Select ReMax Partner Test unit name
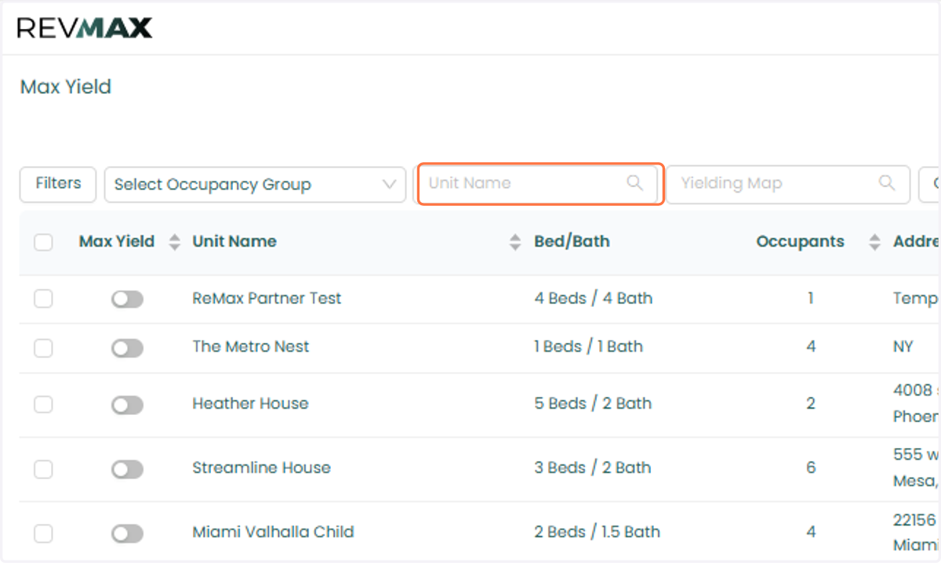This screenshot has height=563, width=941. pos(267,298)
